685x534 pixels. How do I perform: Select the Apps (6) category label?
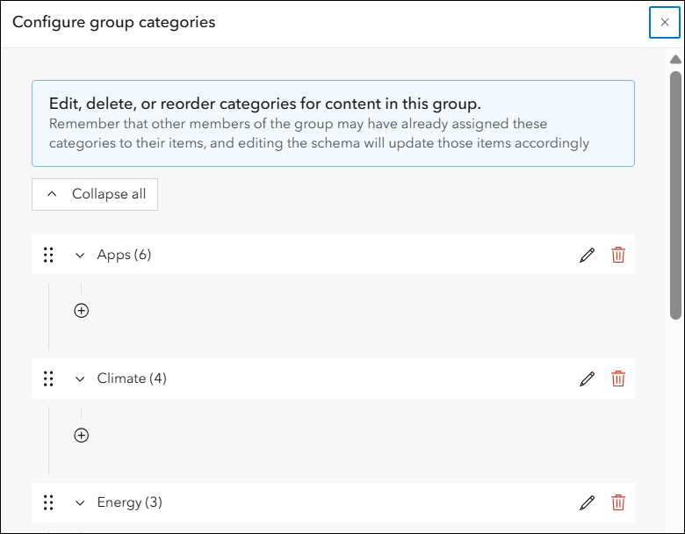(x=124, y=255)
